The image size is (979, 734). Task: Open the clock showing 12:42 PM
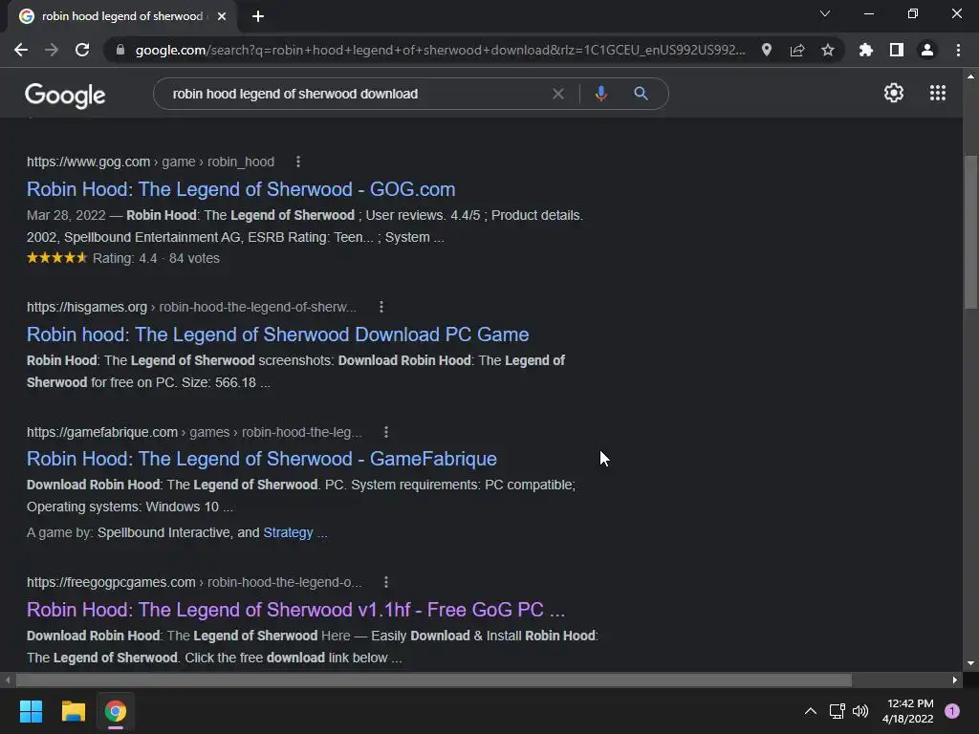click(x=908, y=711)
